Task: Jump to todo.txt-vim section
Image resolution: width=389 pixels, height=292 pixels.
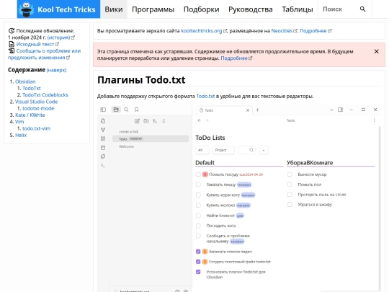Action: (37, 128)
